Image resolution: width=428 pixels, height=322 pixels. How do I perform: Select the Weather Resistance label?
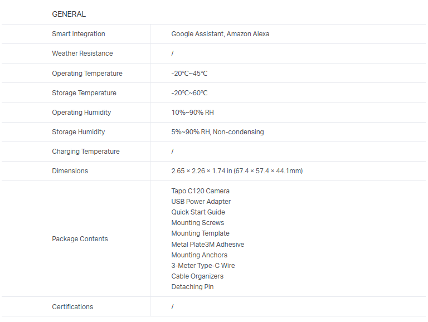[82, 53]
